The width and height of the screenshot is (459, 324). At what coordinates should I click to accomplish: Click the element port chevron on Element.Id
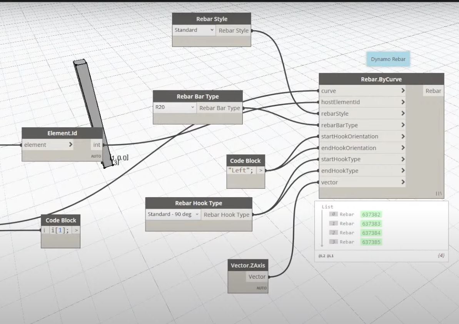click(x=70, y=145)
